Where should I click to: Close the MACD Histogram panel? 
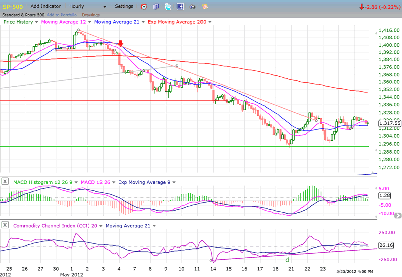click(x=4, y=181)
